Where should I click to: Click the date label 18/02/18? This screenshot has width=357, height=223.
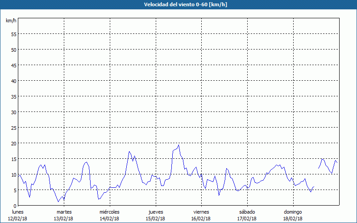292,219
